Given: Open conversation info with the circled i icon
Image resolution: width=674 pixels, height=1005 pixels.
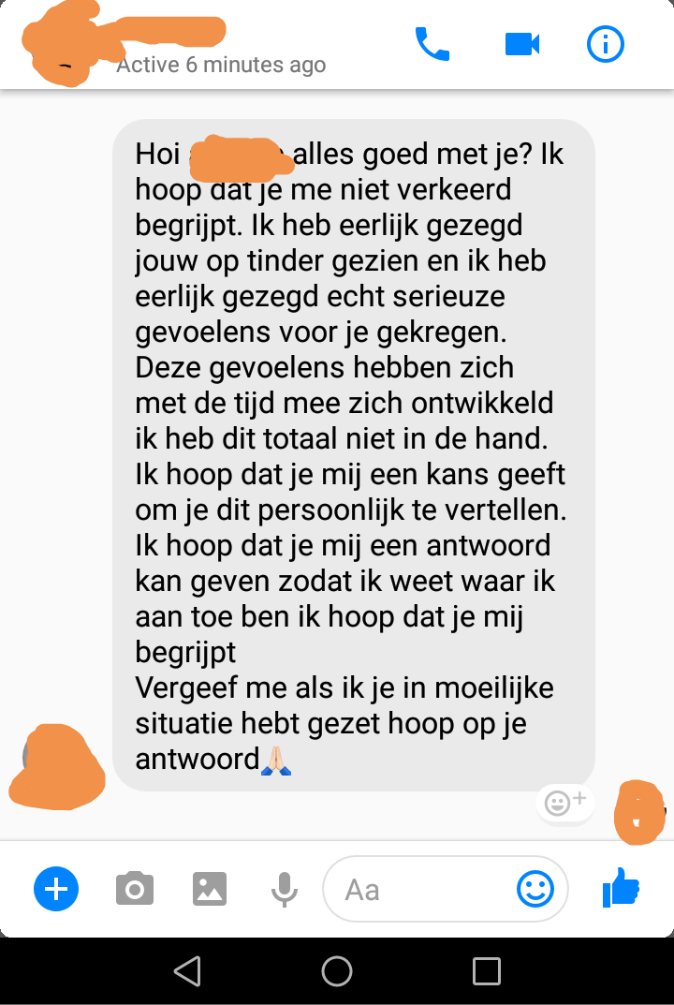Looking at the screenshot, I should pyautogui.click(x=606, y=44).
